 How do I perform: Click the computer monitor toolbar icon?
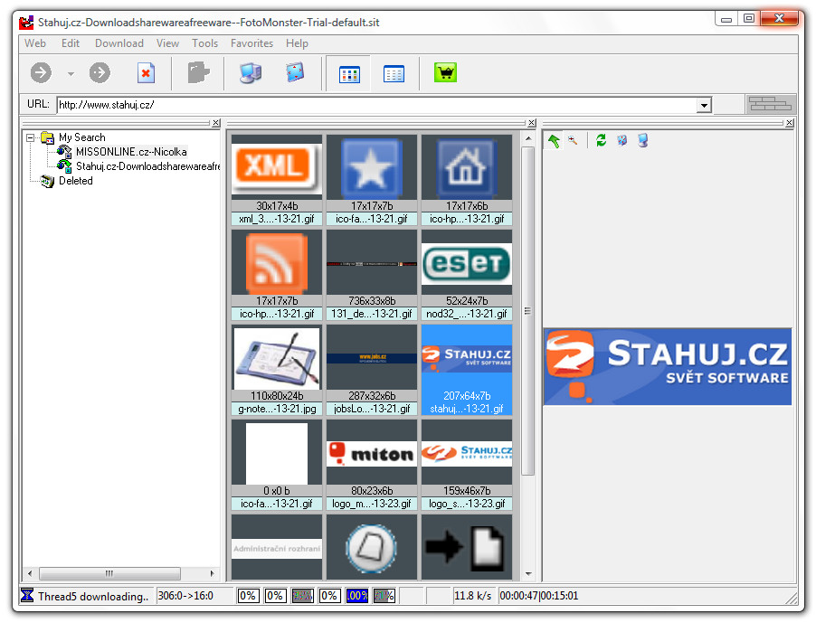click(251, 73)
